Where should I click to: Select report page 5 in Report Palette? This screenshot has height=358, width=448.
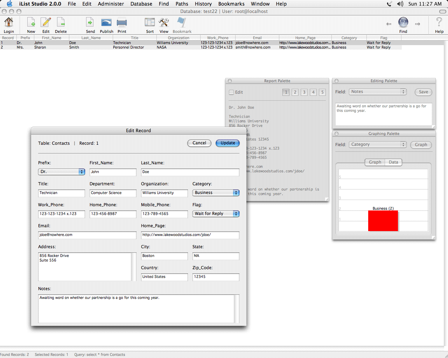pyautogui.click(x=322, y=92)
